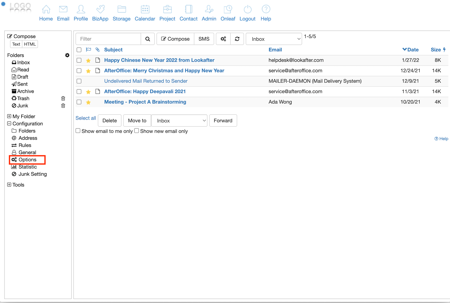Click the Folders gear icon in sidebar
Screen dimensions: 450x303
pos(67,55)
